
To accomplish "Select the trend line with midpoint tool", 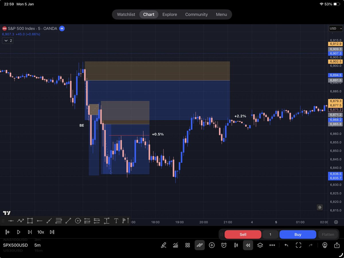I will (x=49, y=221).
